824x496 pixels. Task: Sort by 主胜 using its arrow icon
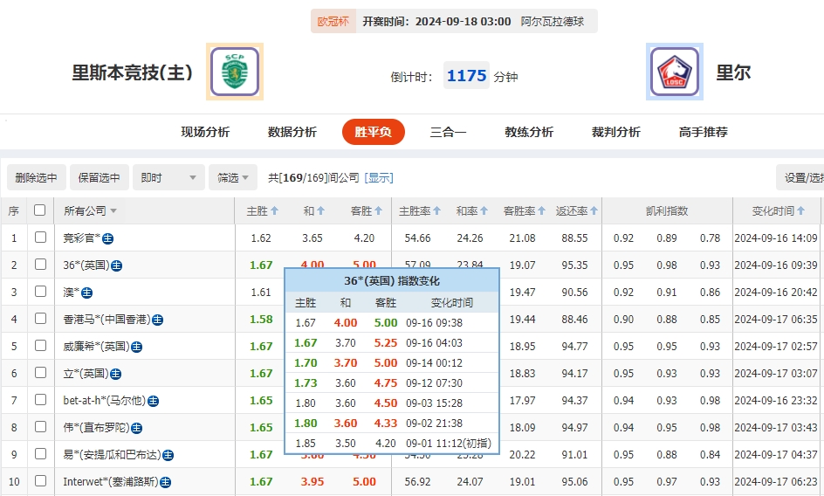(x=275, y=211)
